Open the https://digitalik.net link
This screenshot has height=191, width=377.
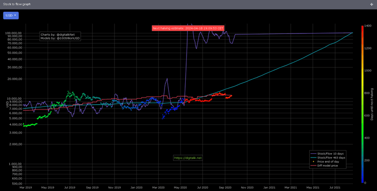pyautogui.click(x=188, y=158)
